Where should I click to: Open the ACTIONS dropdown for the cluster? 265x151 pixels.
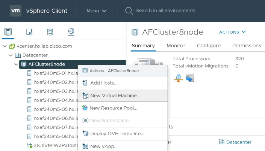click(x=233, y=32)
